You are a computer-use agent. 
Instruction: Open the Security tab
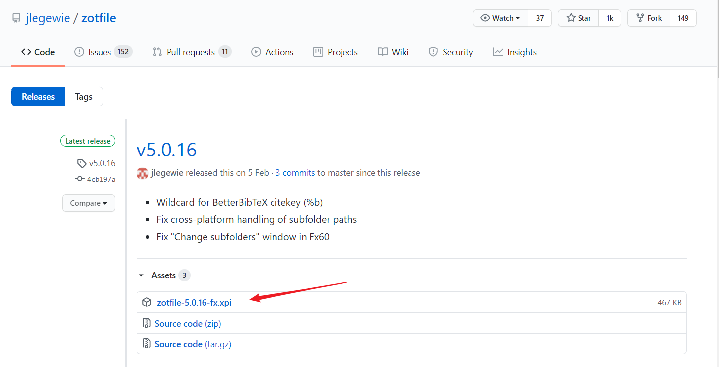450,52
